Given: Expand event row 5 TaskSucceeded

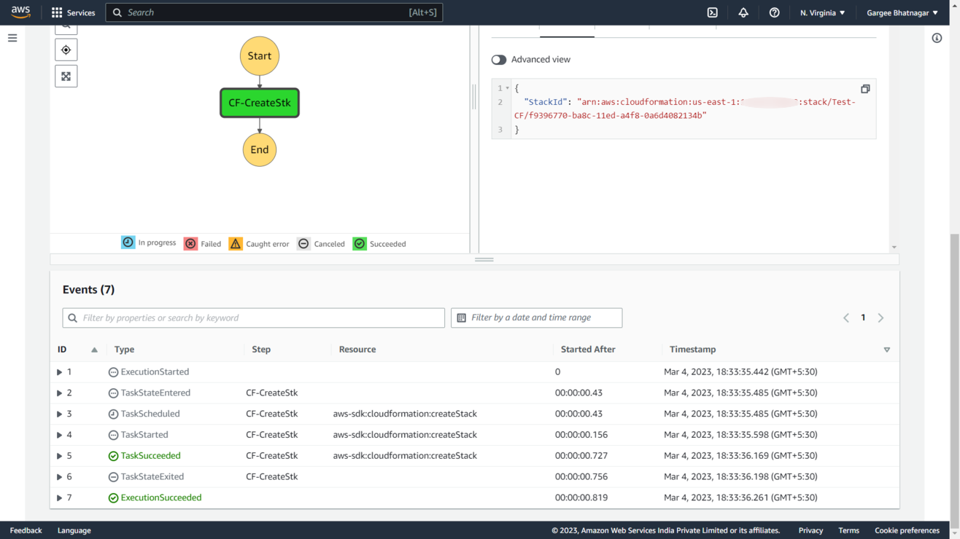Looking at the screenshot, I should pos(60,456).
